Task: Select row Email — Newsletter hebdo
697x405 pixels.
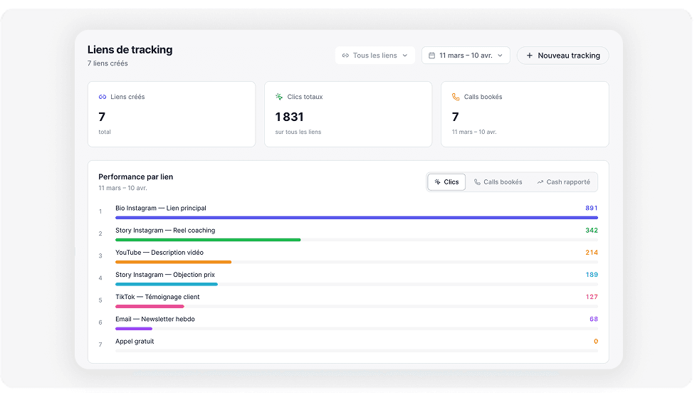Action: coord(348,322)
